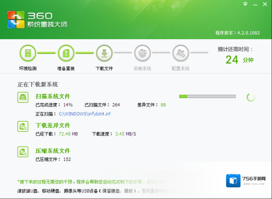This screenshot has height=199, width=272.
Task: Click the 扫描系统文件 disk icon
Action: coord(23,98)
